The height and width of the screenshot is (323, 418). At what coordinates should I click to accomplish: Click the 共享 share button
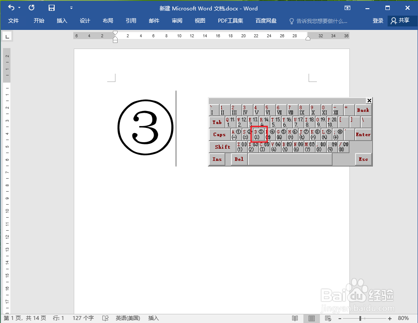tap(402, 21)
